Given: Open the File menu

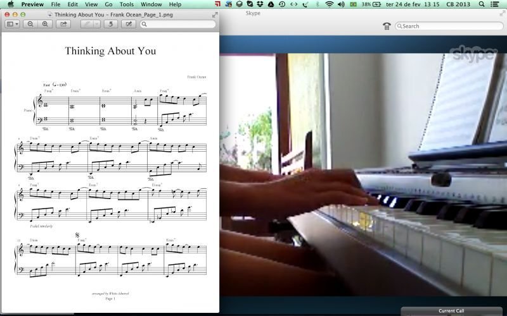Looking at the screenshot, I should [x=56, y=4].
